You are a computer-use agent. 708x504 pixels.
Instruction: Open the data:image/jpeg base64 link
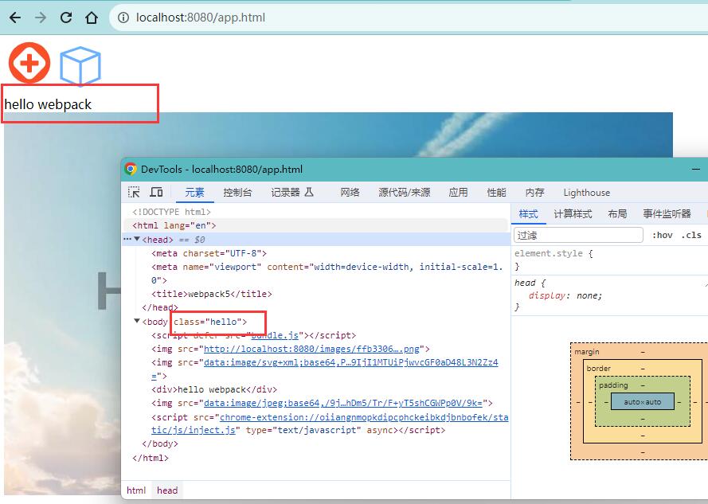pyautogui.click(x=343, y=403)
